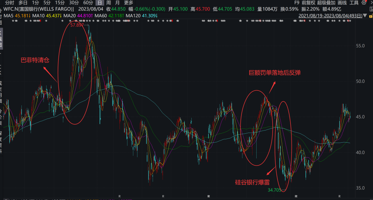The width and height of the screenshot is (373, 200).
Task: Click the F9 button
Action: [x=297, y=3]
